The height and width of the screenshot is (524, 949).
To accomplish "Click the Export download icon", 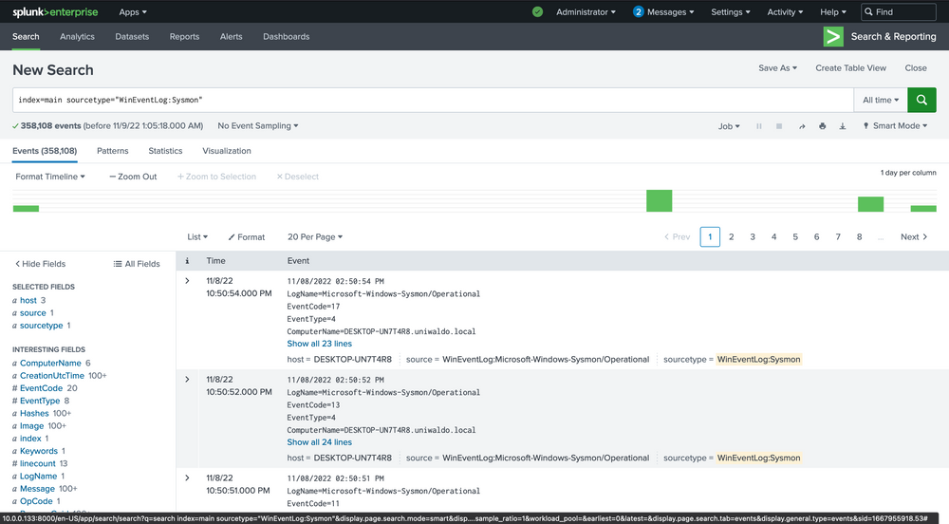I will [x=843, y=126].
